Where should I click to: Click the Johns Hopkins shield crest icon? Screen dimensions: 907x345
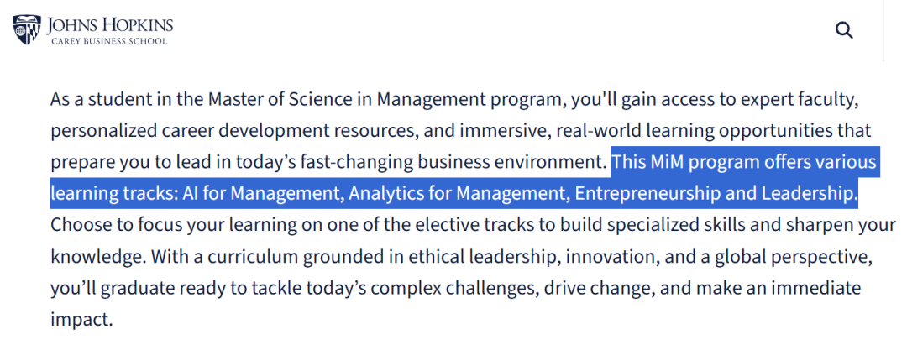tap(27, 30)
